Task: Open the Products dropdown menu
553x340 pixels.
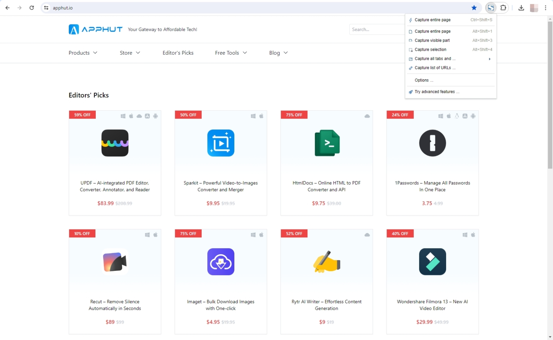Action: [x=82, y=53]
